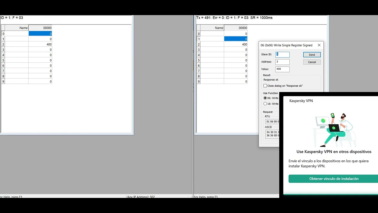Click Tx = 491 status line in right window

point(234,18)
